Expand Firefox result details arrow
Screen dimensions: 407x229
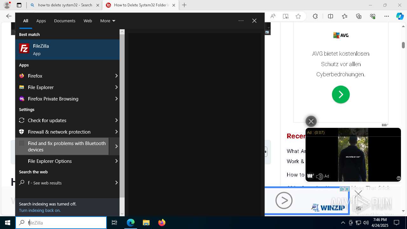116,76
